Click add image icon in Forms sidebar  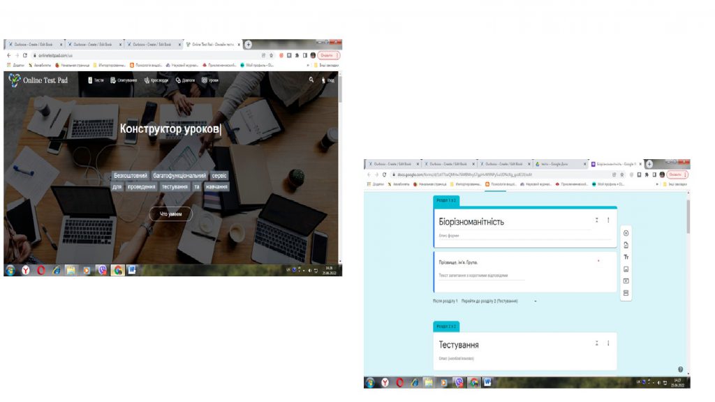[626, 269]
